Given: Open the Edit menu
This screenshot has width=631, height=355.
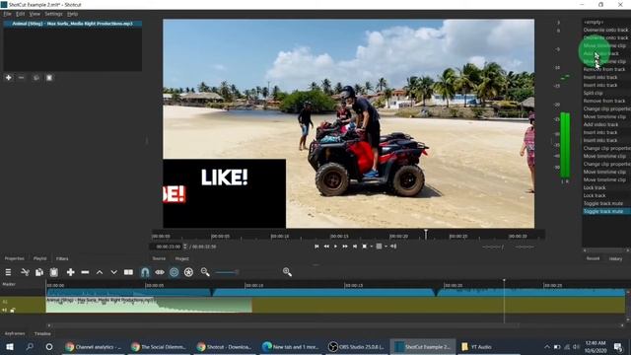Looking at the screenshot, I should (x=20, y=14).
